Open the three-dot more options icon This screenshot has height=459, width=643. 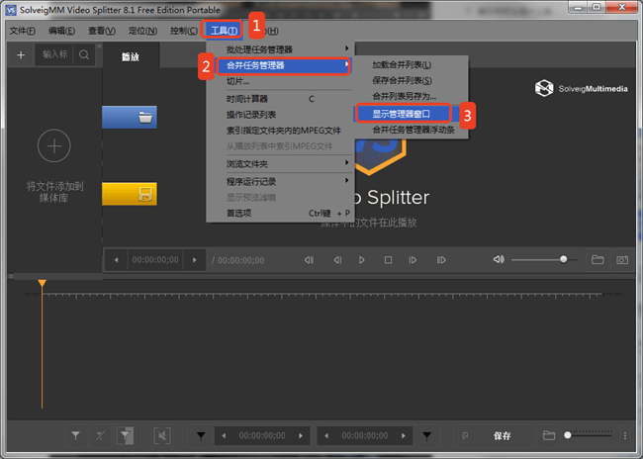point(625,435)
